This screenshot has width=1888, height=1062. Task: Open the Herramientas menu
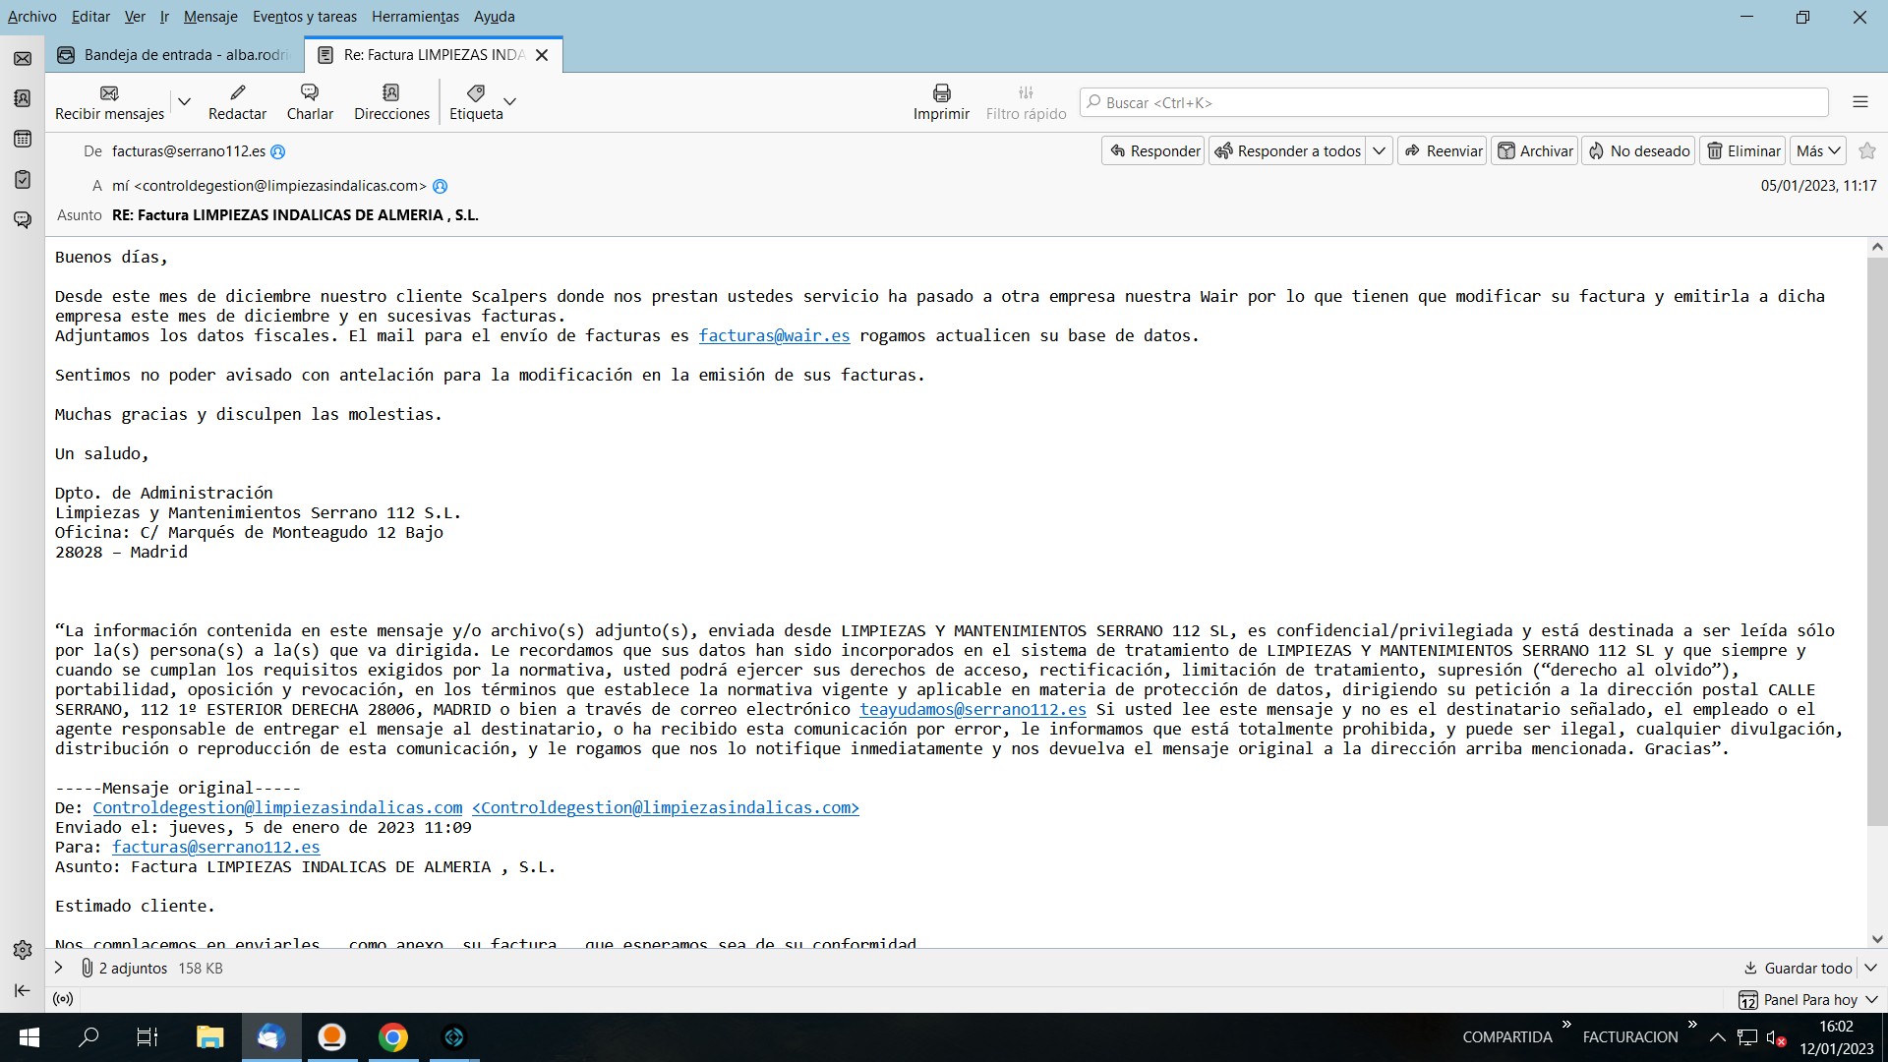(x=415, y=17)
